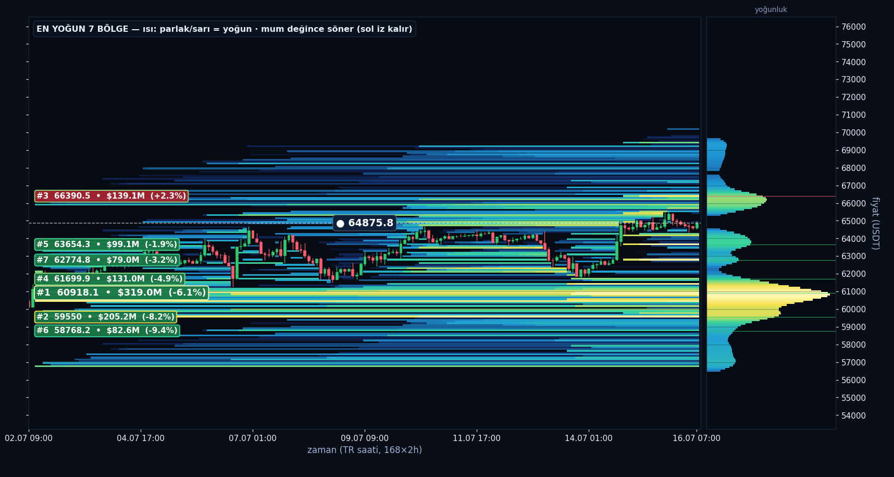The width and height of the screenshot is (894, 477).
Task: Click the #7 62774.8 zone label
Action: (x=107, y=260)
